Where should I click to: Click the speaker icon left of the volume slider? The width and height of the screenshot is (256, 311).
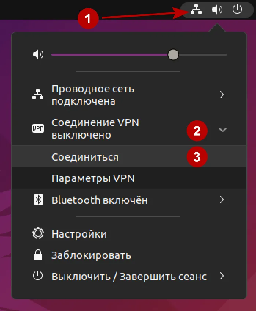pyautogui.click(x=39, y=54)
